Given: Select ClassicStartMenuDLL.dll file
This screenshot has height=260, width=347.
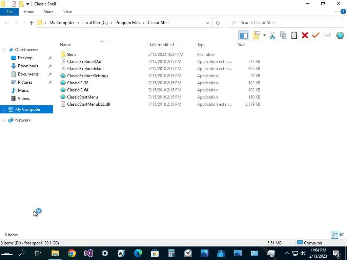Looking at the screenshot, I should point(88,104).
